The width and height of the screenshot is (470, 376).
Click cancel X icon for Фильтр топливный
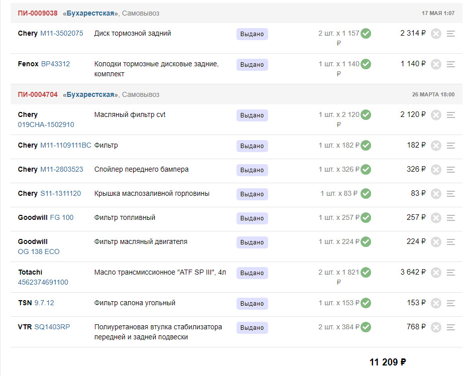(x=436, y=218)
